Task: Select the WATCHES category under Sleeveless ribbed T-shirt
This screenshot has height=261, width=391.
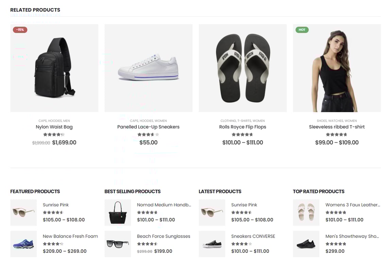Action: [336, 121]
